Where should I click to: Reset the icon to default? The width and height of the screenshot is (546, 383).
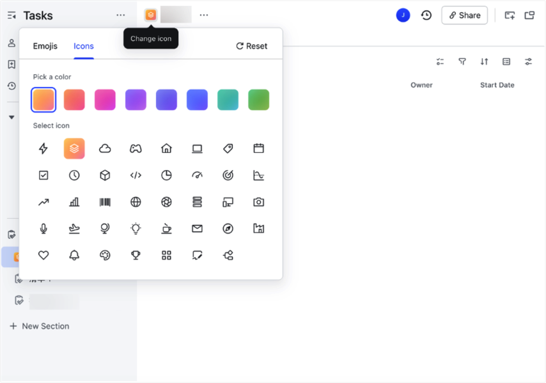point(251,45)
